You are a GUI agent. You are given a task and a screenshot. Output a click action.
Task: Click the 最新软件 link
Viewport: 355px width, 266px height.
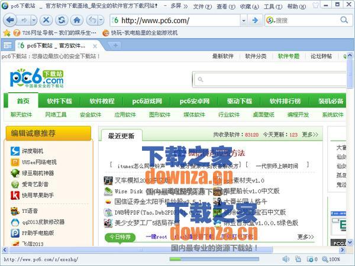click(x=223, y=56)
